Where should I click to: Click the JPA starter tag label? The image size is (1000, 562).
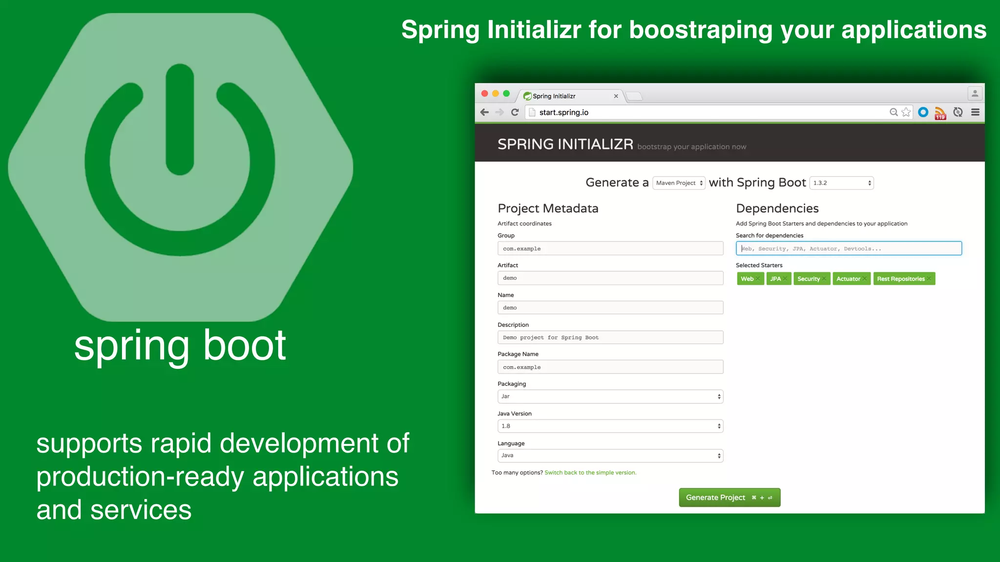(775, 279)
